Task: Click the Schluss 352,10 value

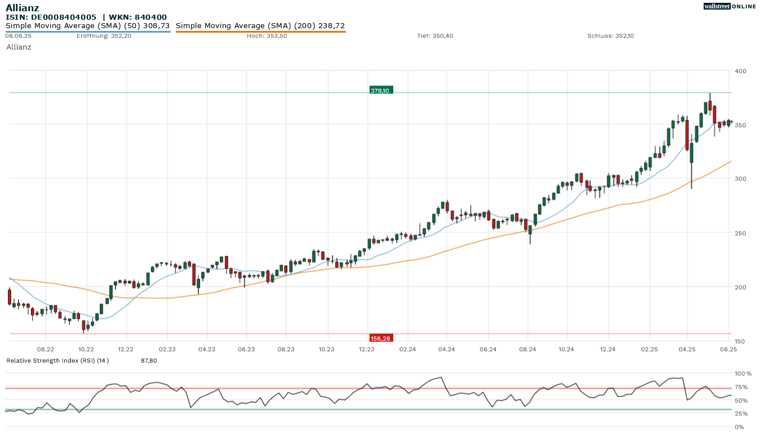Action: [610, 36]
